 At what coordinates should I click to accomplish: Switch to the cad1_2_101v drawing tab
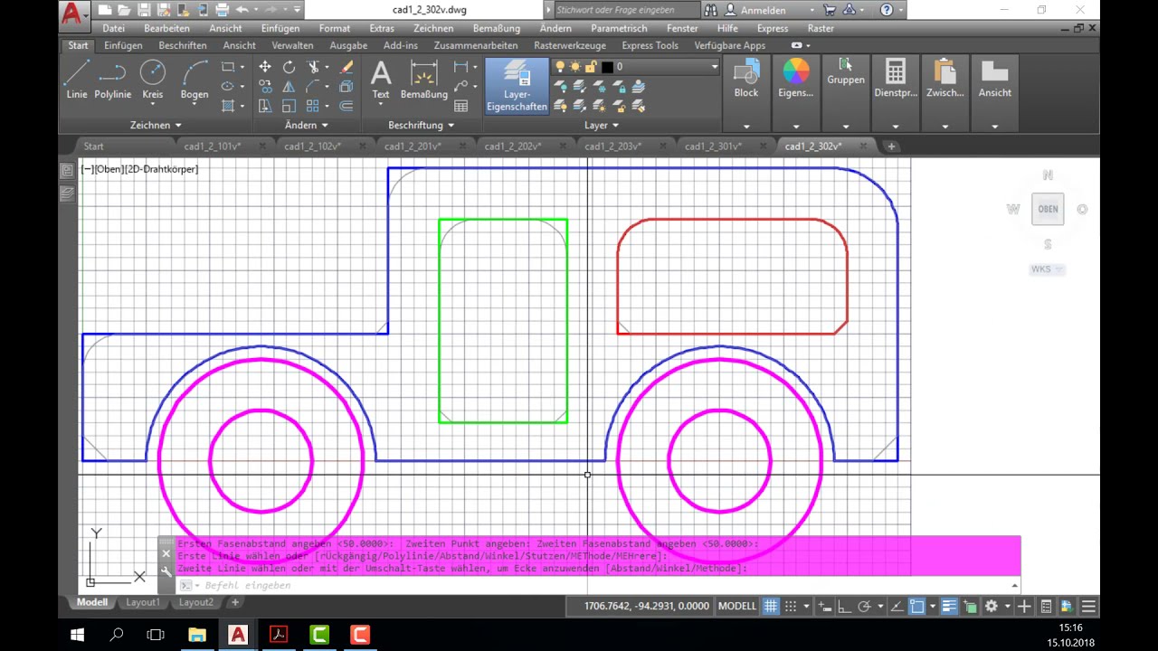pyautogui.click(x=213, y=146)
